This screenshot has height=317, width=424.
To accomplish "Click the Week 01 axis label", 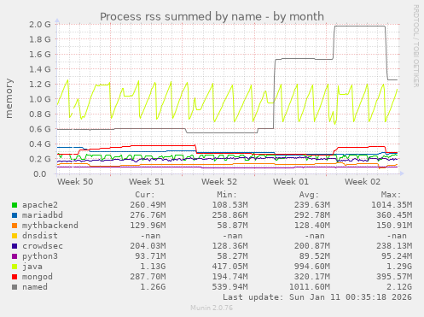I will pyautogui.click(x=291, y=182).
